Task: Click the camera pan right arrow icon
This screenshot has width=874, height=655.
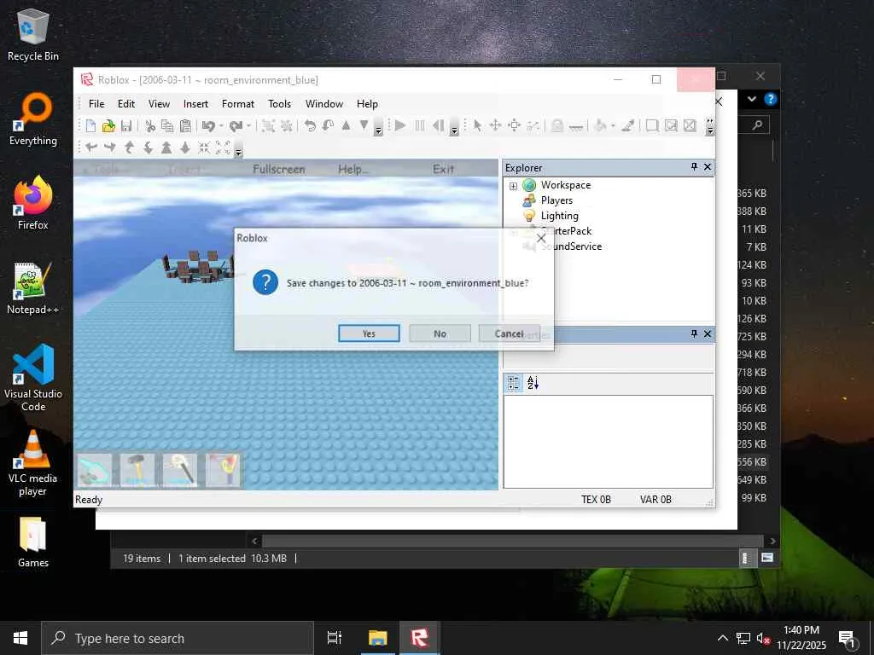Action: 110,148
